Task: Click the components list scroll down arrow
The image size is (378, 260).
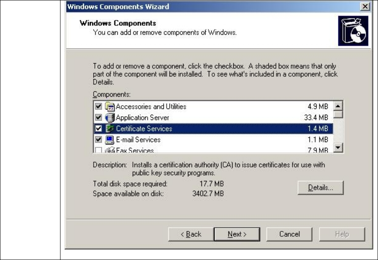Action: pos(338,147)
